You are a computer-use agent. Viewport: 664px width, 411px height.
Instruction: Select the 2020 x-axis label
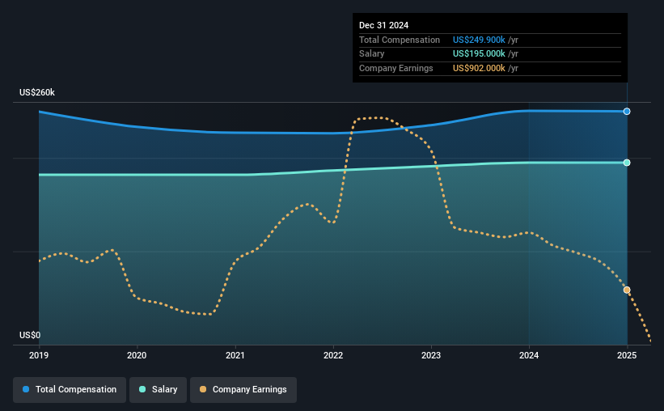click(137, 355)
